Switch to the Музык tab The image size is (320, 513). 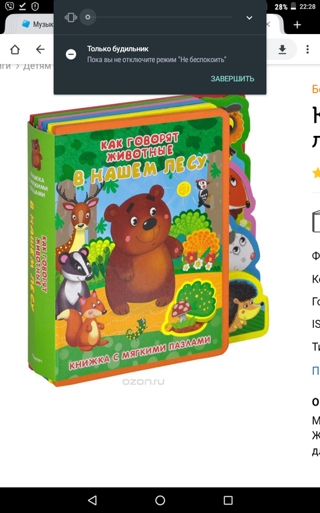pyautogui.click(x=37, y=25)
